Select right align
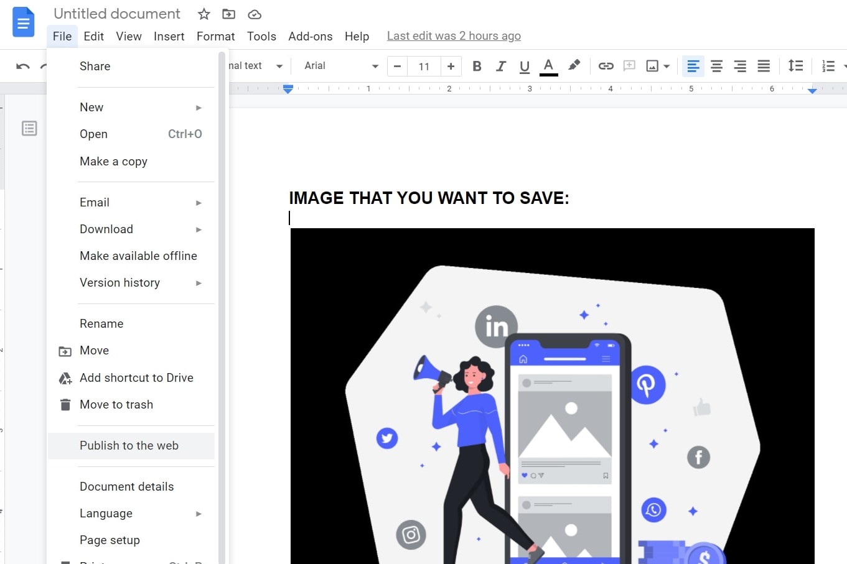847x564 pixels. (x=740, y=66)
